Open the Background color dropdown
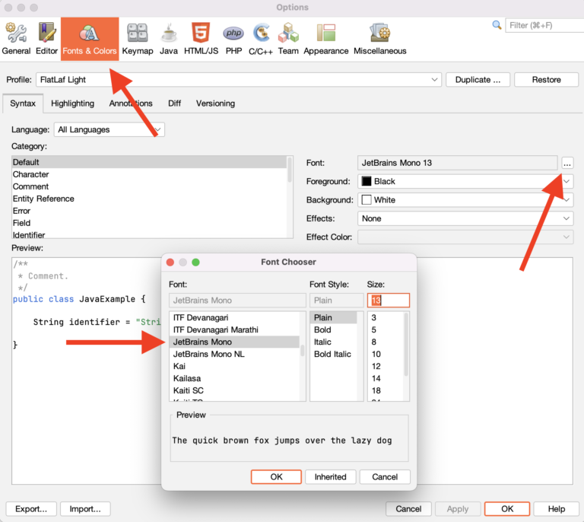584x522 pixels. 465,199
